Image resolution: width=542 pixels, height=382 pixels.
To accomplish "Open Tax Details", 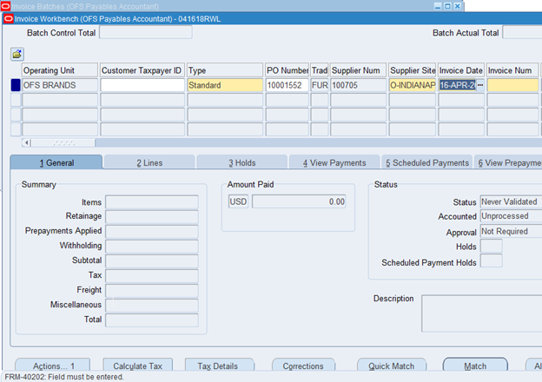I will 220,366.
